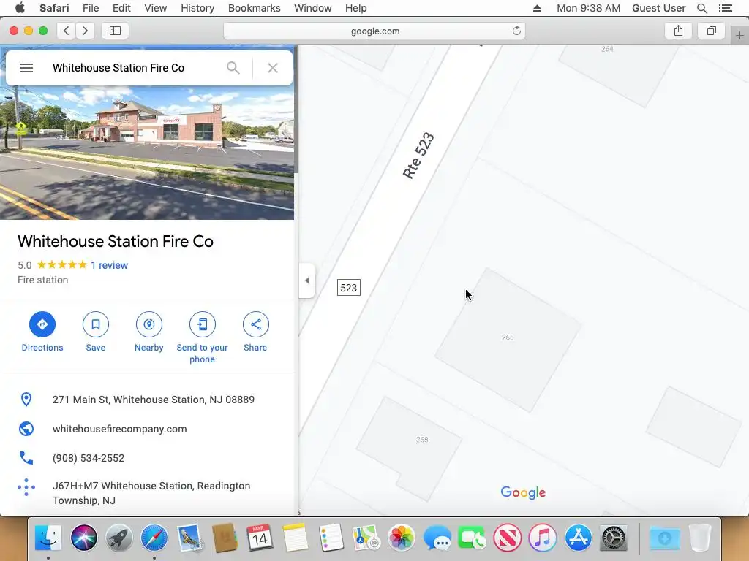Click the 523 route shield on map
Screen dimensions: 749x561
[x=349, y=288]
